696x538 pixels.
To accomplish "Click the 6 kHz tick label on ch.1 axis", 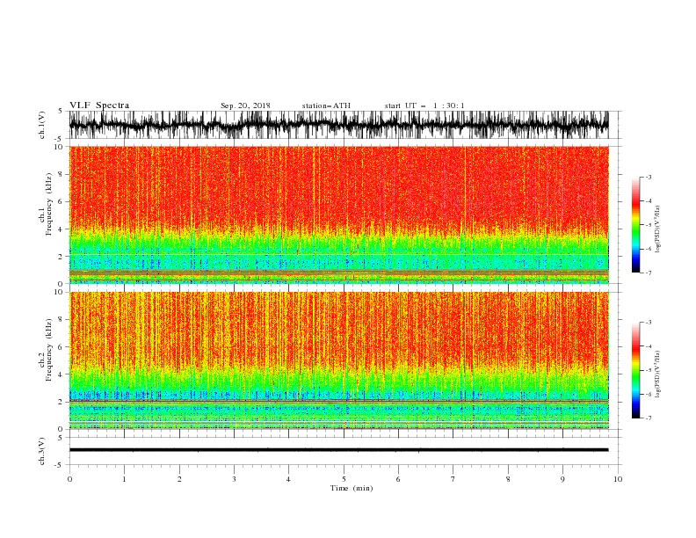I will tap(61, 201).
